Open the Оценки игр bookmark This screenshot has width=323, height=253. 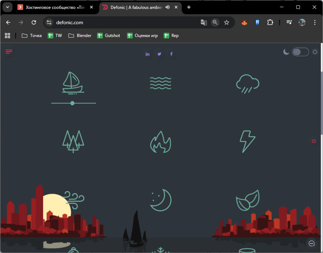coord(142,35)
